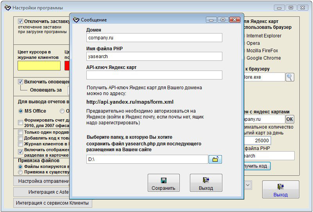Click Выход button in the Сообщение dialog
Image resolution: width=313 pixels, height=212 pixels.
click(x=206, y=183)
